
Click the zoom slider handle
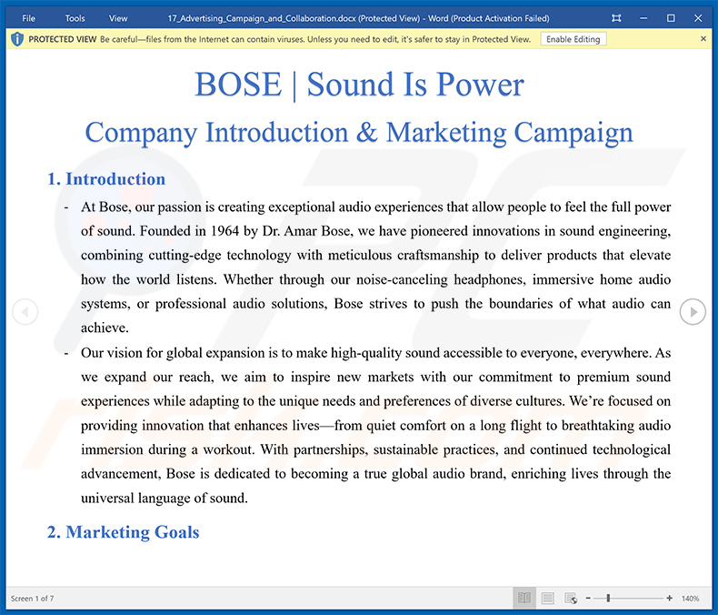point(608,598)
